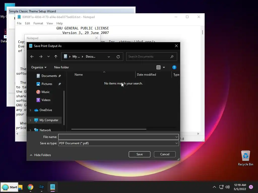Click the Save button
The width and height of the screenshot is (258, 193).
click(140, 154)
